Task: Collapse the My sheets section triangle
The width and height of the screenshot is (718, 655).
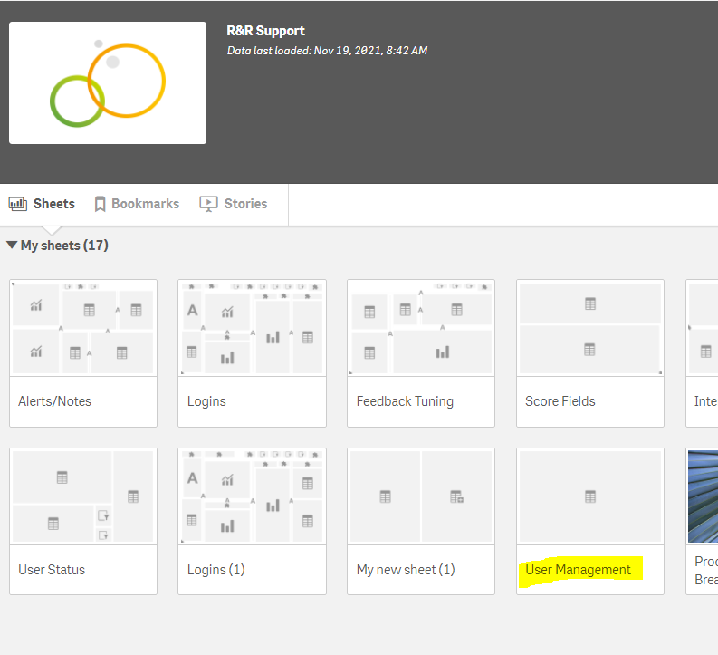Action: [x=12, y=245]
